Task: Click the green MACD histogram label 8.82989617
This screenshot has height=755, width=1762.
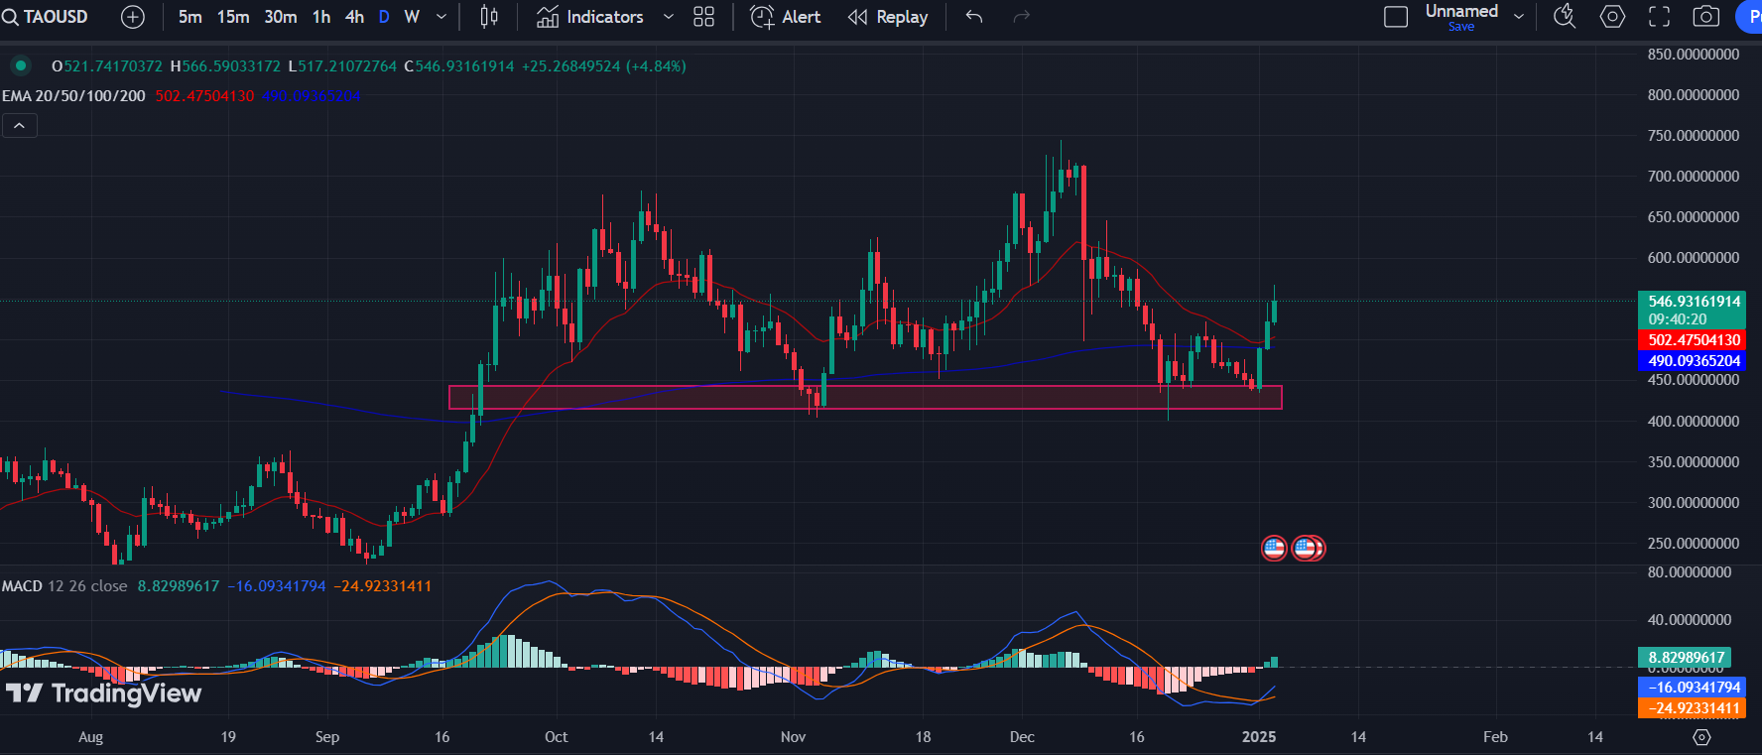Action: pyautogui.click(x=1686, y=658)
